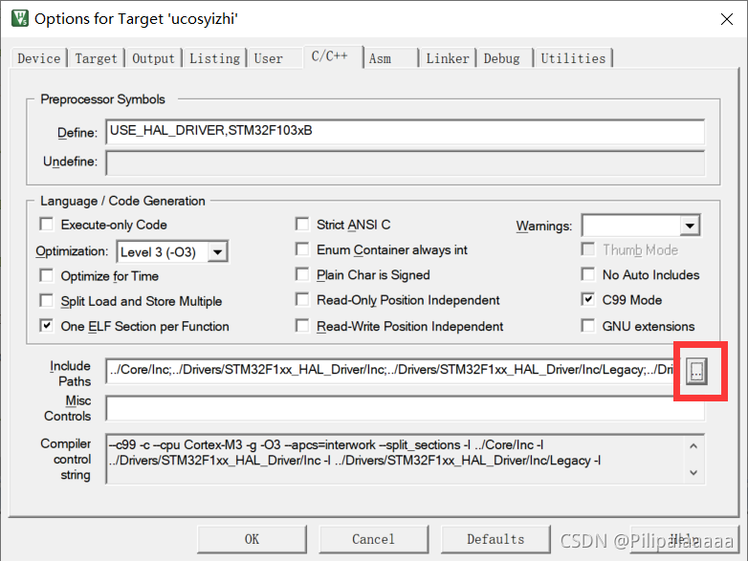The width and height of the screenshot is (748, 561).
Task: Open the include paths browse button
Action: 696,371
